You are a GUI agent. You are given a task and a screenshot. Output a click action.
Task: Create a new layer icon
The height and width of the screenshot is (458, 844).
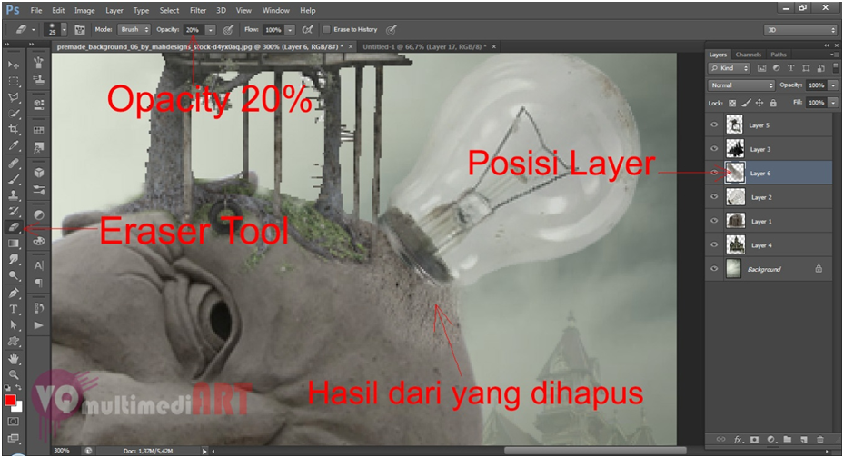pyautogui.click(x=804, y=440)
